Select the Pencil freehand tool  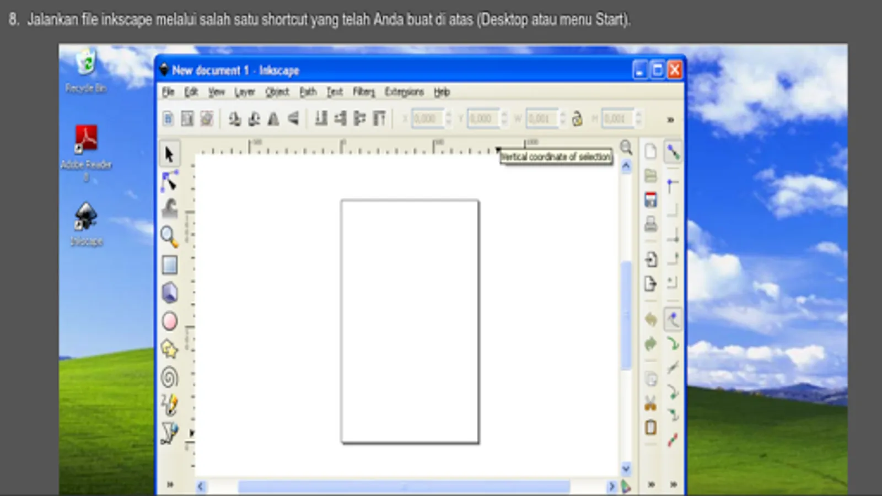pos(169,405)
